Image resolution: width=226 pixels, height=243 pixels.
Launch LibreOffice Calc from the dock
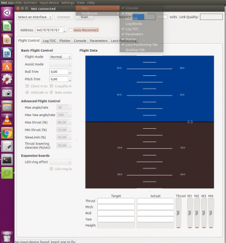(x=7, y=26)
